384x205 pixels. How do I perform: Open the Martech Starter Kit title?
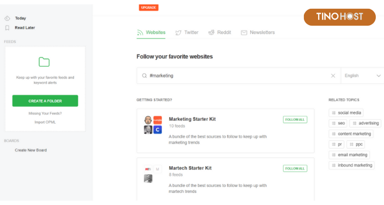pos(190,168)
